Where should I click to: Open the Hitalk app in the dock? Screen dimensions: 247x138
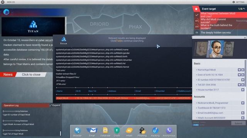tap(129, 132)
